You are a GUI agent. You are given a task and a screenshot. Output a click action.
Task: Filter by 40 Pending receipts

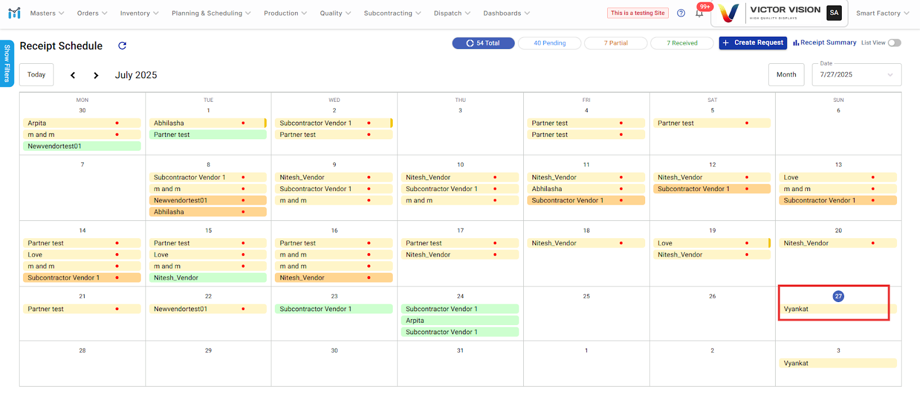549,43
